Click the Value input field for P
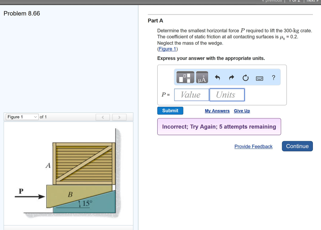This screenshot has height=230, width=321. pyautogui.click(x=192, y=95)
